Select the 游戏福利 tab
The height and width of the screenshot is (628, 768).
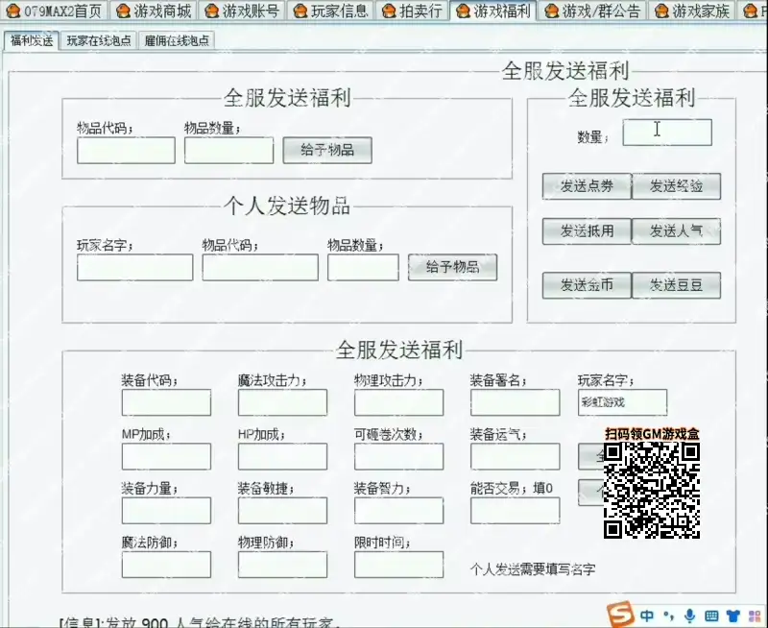(x=493, y=11)
